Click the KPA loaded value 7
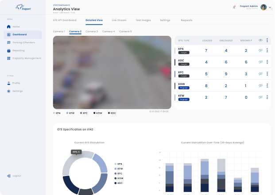 pos(206,50)
